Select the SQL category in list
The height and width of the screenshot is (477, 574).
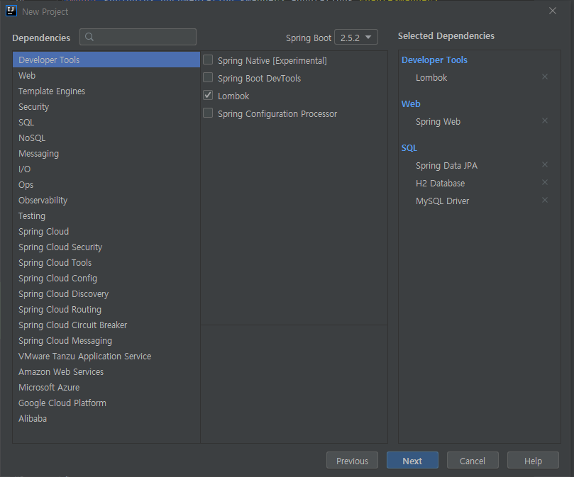(106, 122)
